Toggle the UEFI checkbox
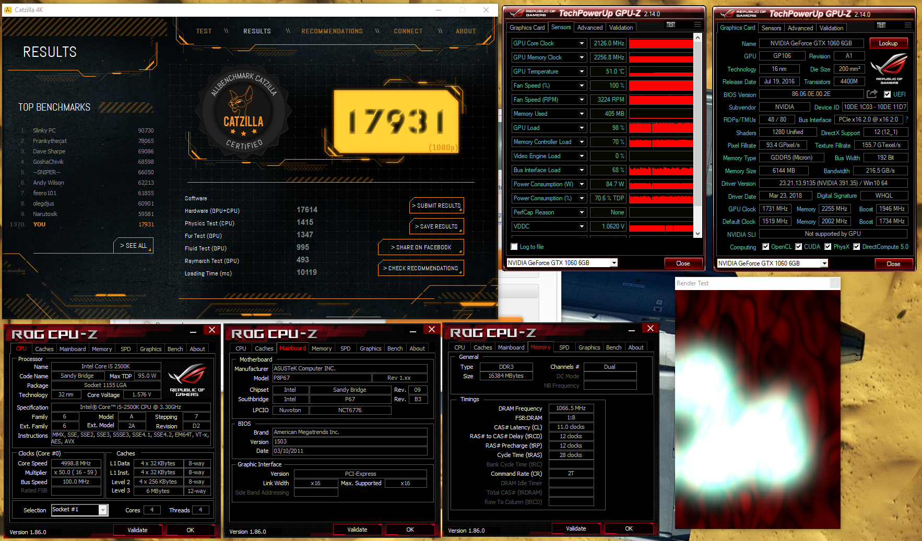Image resolution: width=922 pixels, height=541 pixels. pyautogui.click(x=888, y=94)
